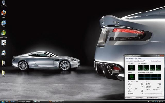
Task: Open the Recycle Bin desktop icon
Action: pos(4,3)
